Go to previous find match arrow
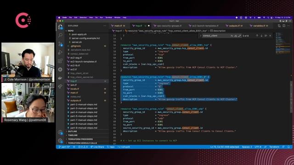Image resolution: width=294 pixels, height=165 pixels. click(257, 36)
